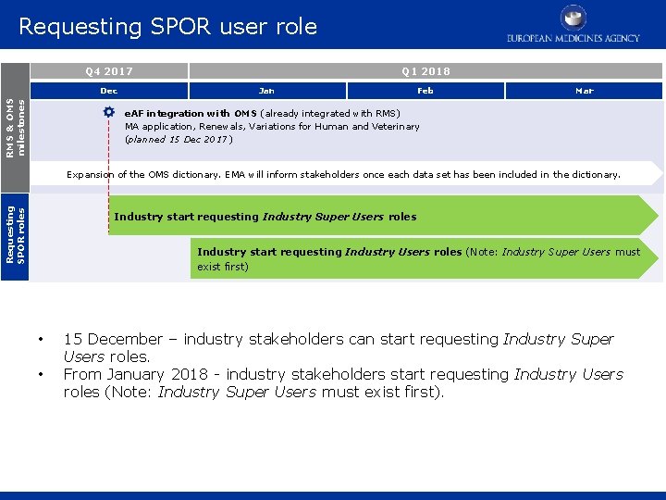This screenshot has width=666, height=500.
Task: Click the '15 December' bullet point text
Action: [339, 347]
